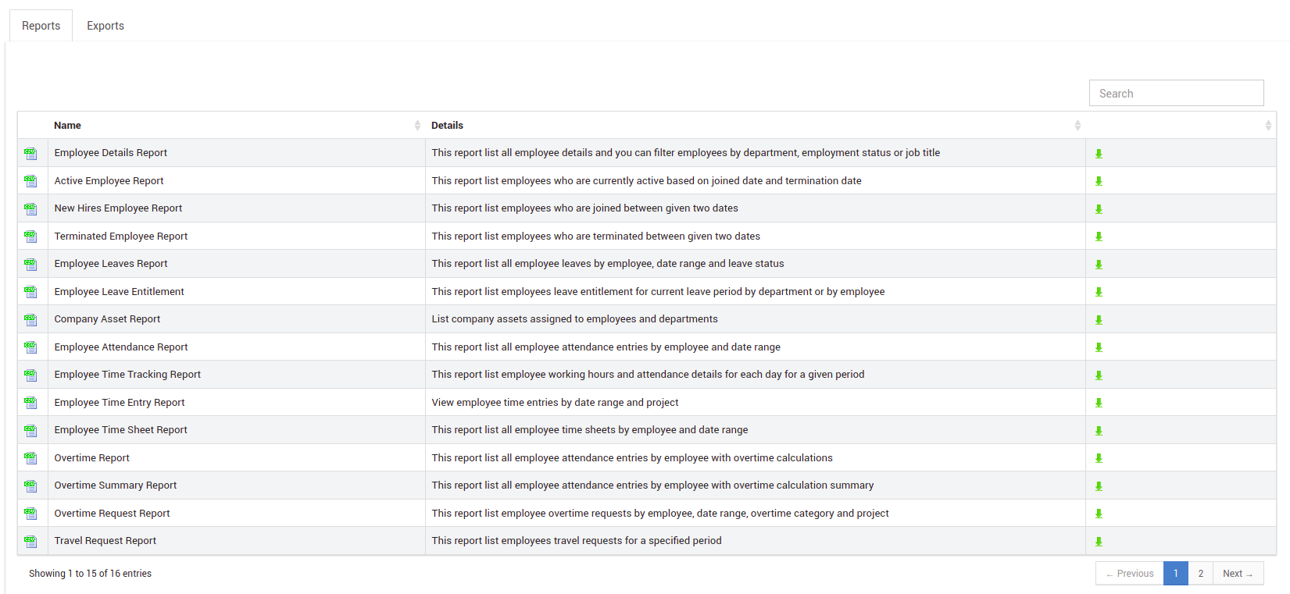1290x594 pixels.
Task: Download the Active Employee Report
Action: pos(1099,181)
